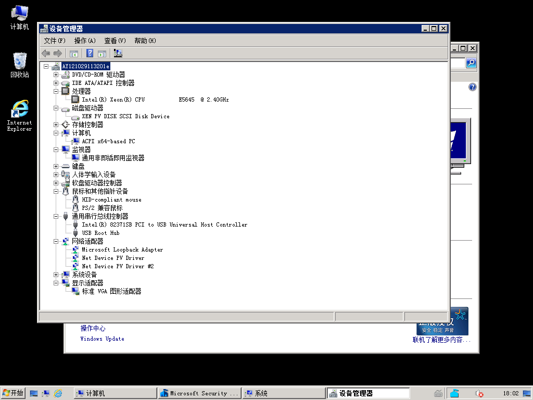Open Internet Explorer desktop shortcut
Screen dimensions: 533x400
[19, 116]
